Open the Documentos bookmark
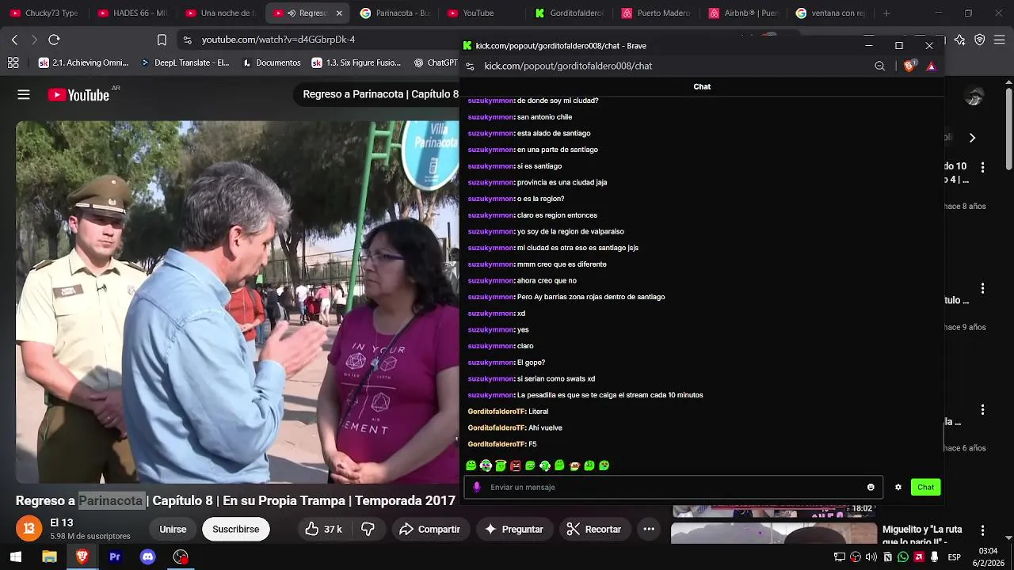The height and width of the screenshot is (570, 1014). (271, 63)
